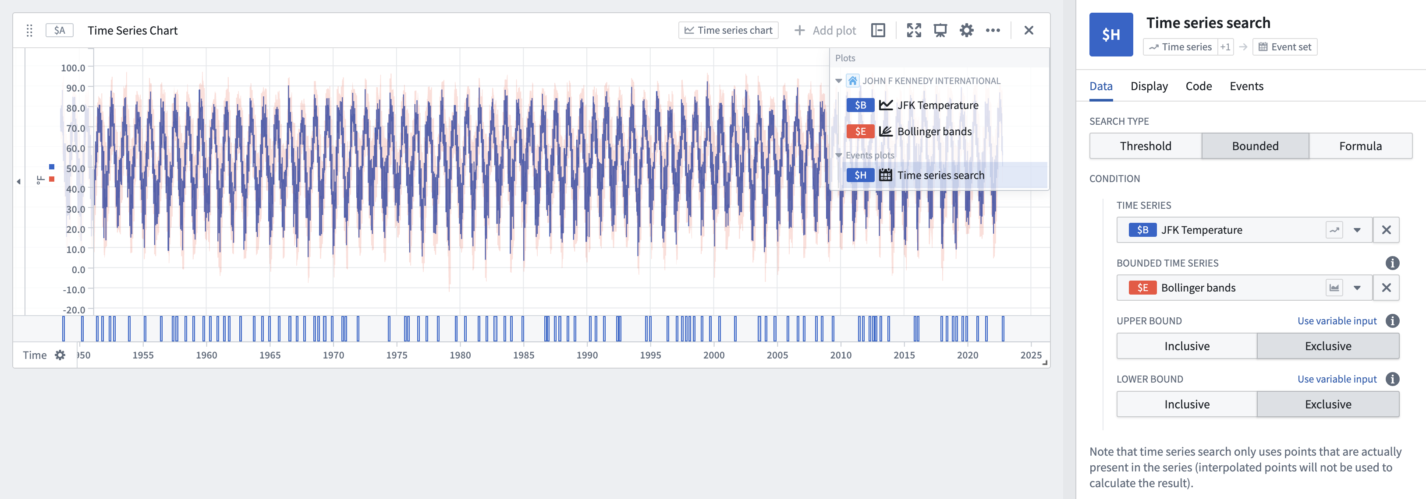Viewport: 1426px width, 499px height.
Task: Set Lower Bound to Exclusive
Action: [1328, 404]
